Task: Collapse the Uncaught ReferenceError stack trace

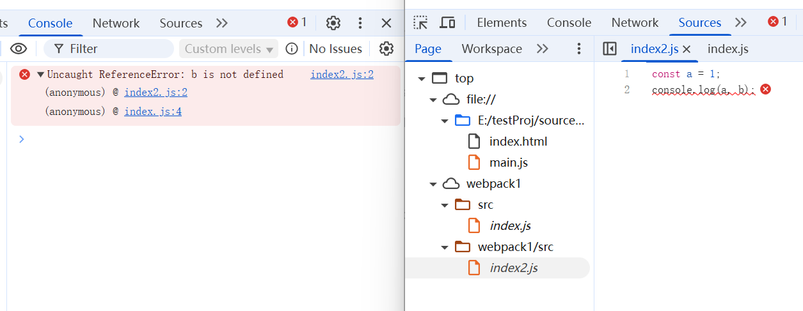Action: tap(40, 75)
